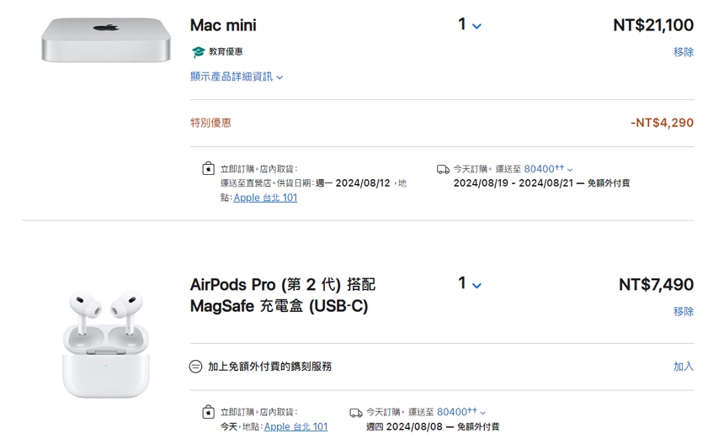Change postal code 80400 for Mac mini delivery

click(x=548, y=169)
